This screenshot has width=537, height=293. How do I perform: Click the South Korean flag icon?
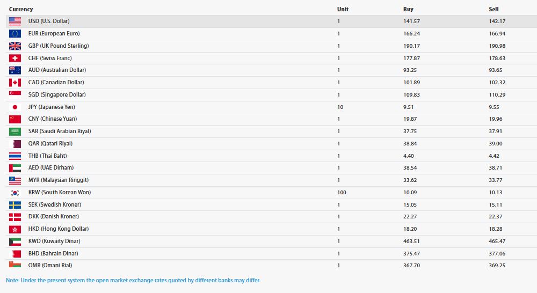(x=15, y=193)
